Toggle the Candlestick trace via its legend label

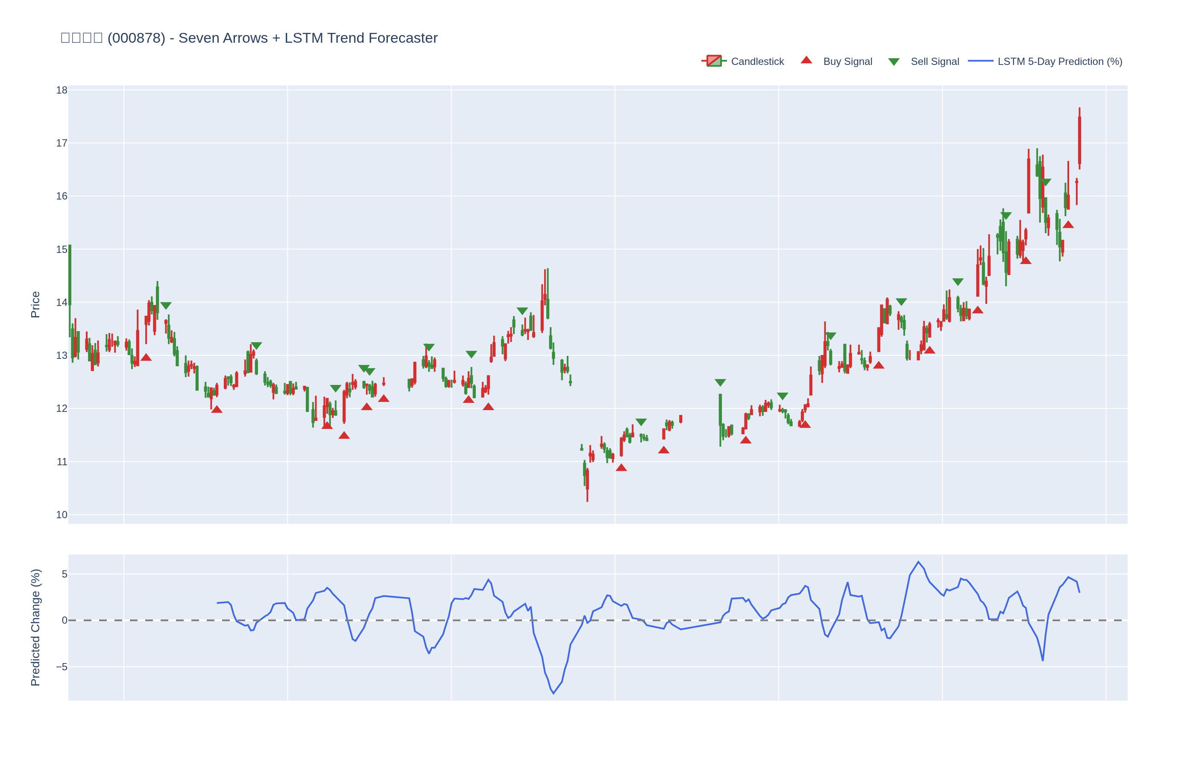tap(757, 62)
